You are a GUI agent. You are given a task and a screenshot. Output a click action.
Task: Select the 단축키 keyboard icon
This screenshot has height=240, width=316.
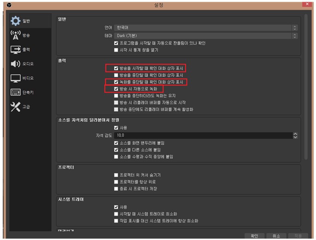click(16, 92)
